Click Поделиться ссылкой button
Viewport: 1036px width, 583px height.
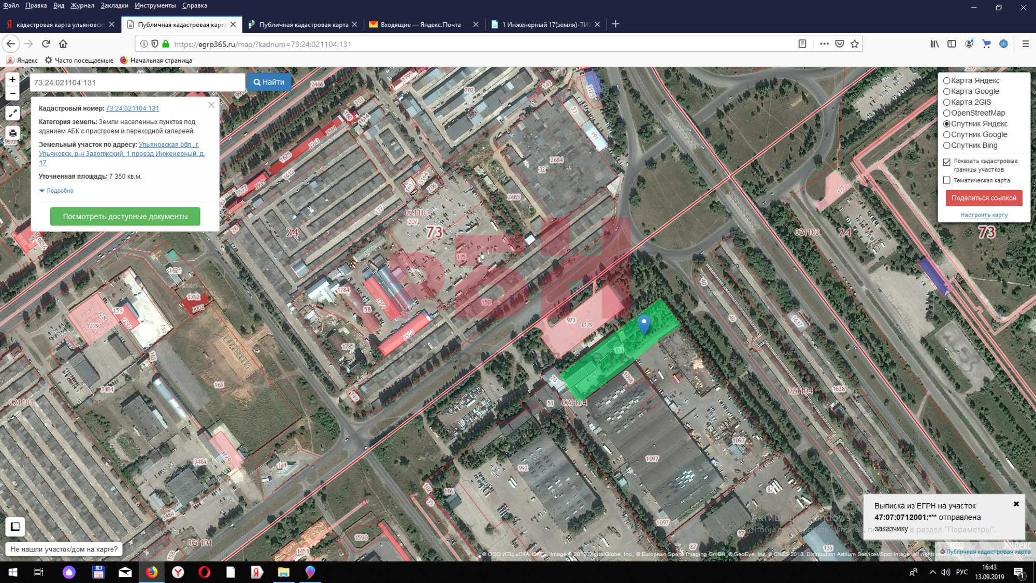point(984,198)
